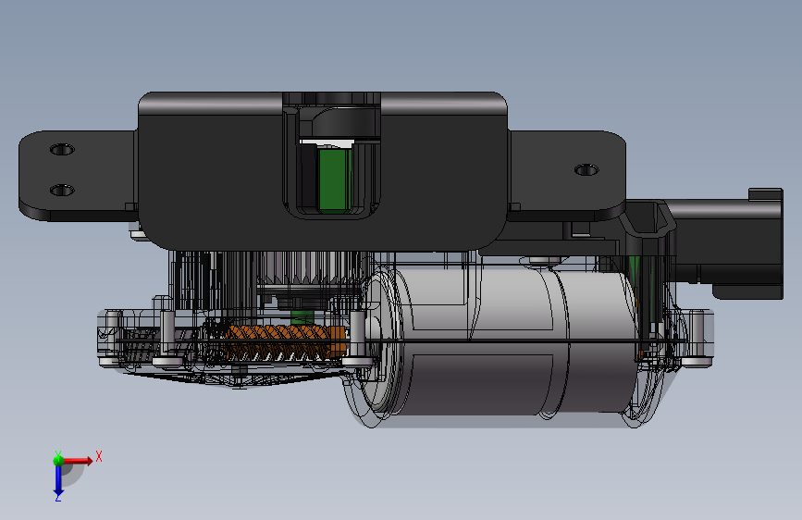
Task: Click the red X axis of the orientation triad
Action: [78, 461]
